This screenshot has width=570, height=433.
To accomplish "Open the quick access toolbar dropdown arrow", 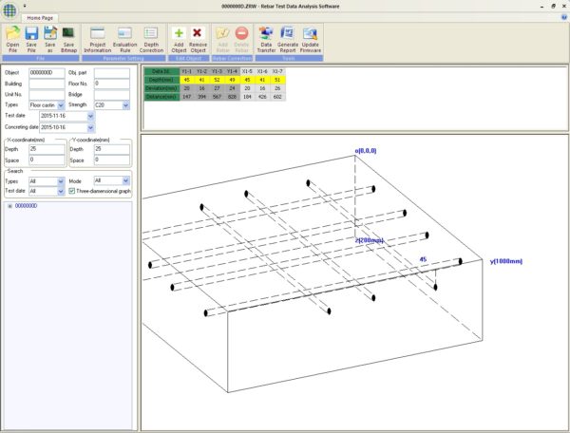I will click(x=25, y=6).
